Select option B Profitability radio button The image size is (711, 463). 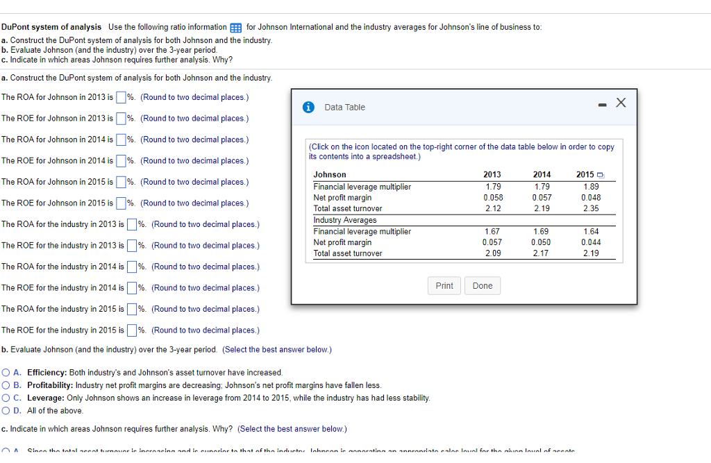pos(6,385)
